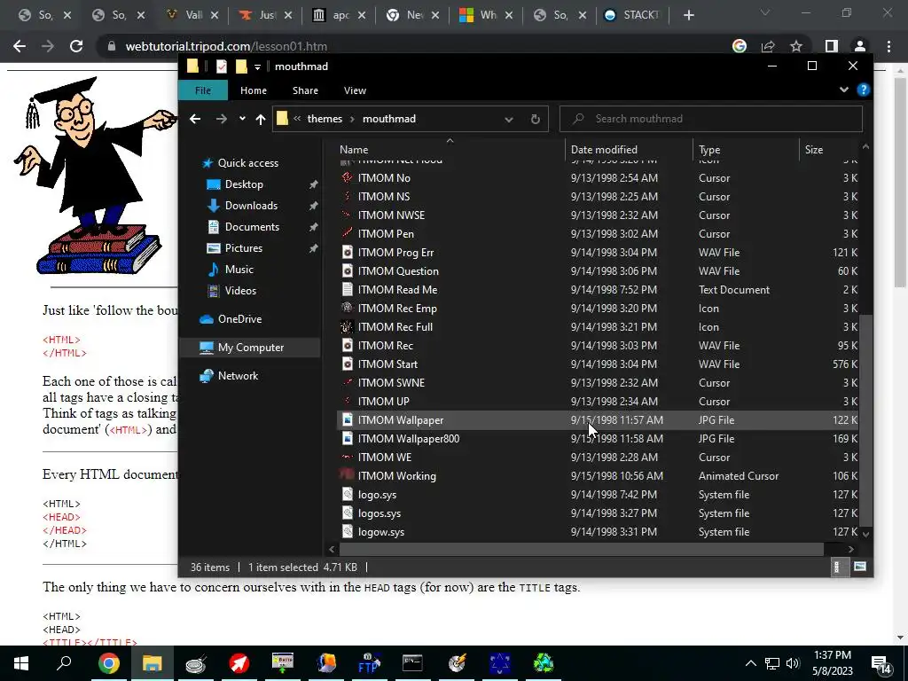Select the ITMOM Wallpaper800 JPG file
Screen dimensions: 908x681
597,439
